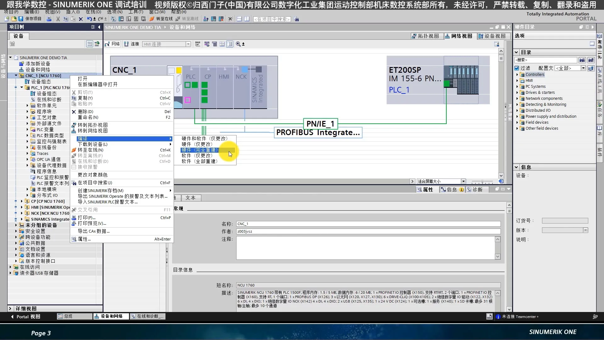Click the download to device icon

coord(121,19)
